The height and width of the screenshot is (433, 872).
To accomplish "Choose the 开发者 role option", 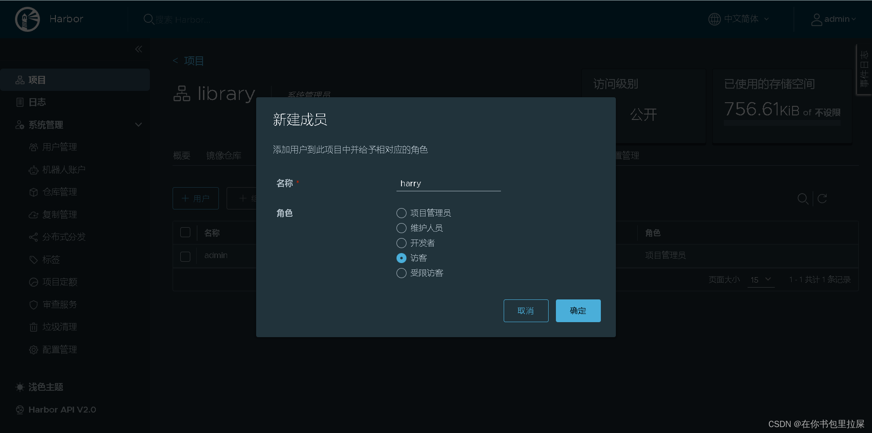I will 401,243.
